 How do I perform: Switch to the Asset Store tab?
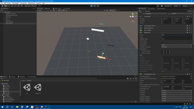tap(57, 8)
